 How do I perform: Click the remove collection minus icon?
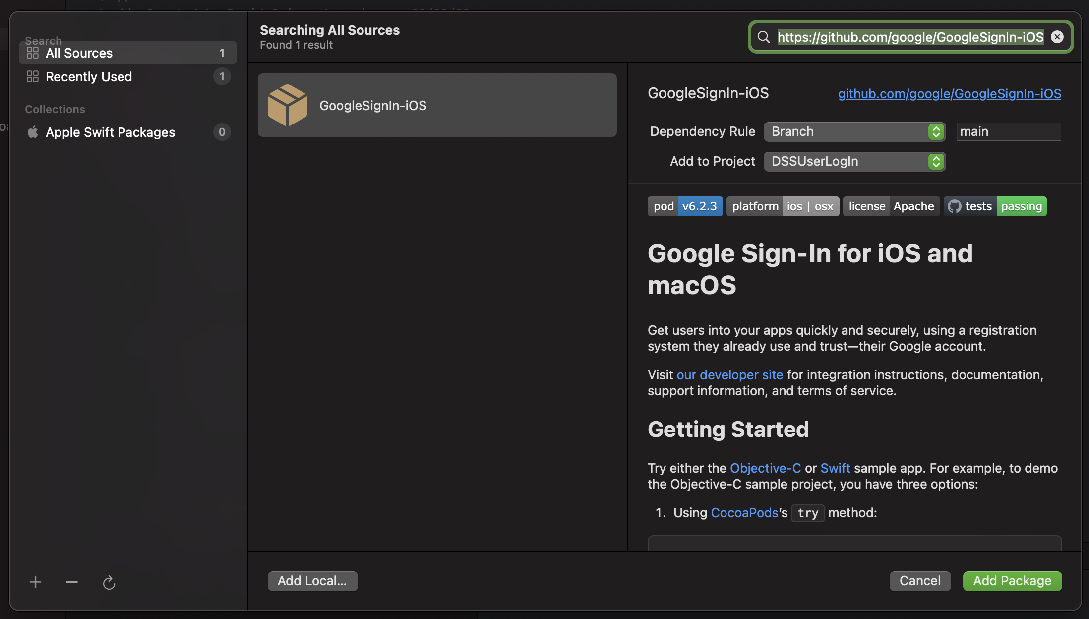72,582
